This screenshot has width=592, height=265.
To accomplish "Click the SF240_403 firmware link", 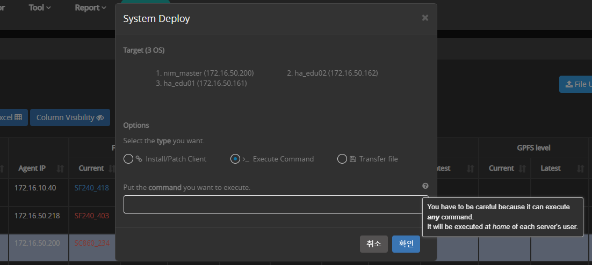I will point(91,216).
